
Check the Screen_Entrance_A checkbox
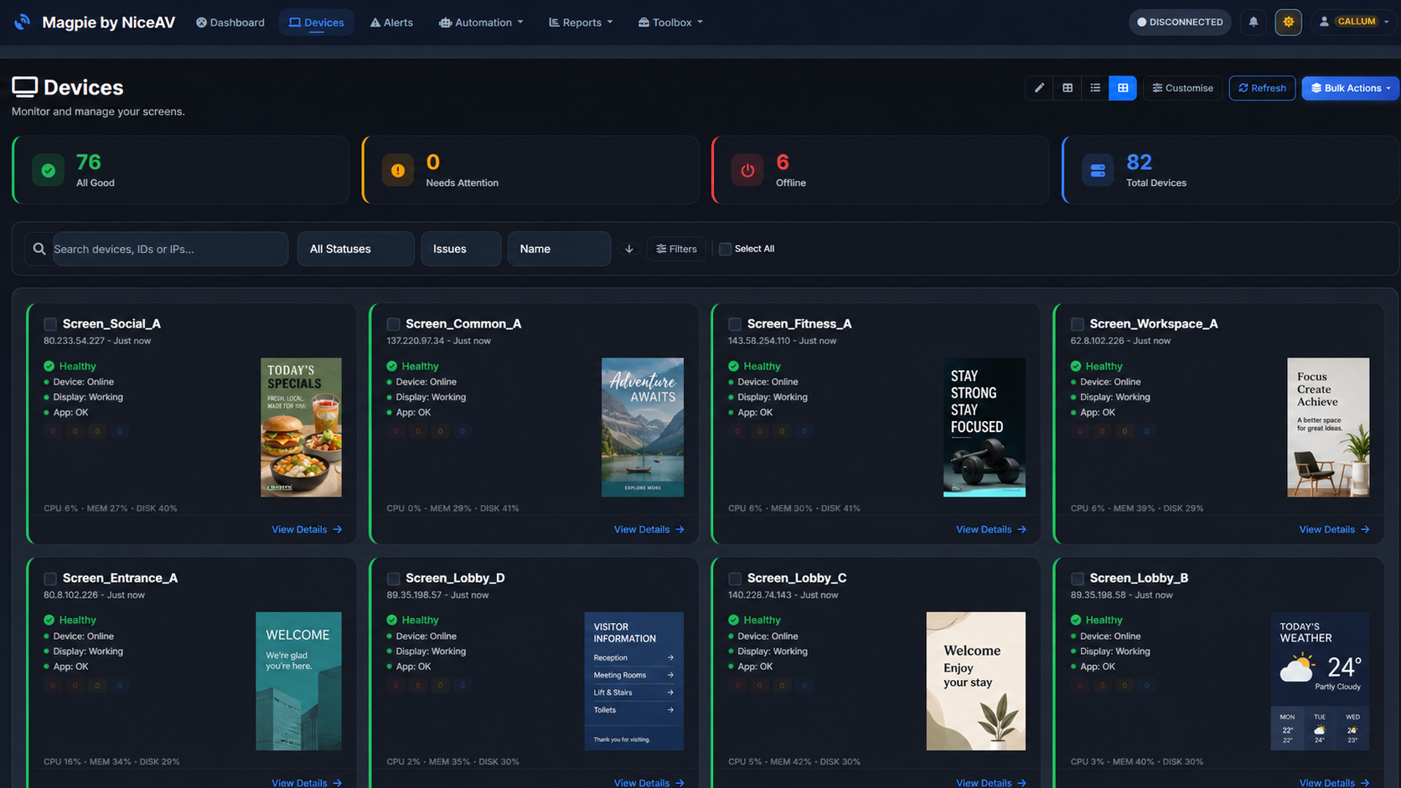(50, 579)
